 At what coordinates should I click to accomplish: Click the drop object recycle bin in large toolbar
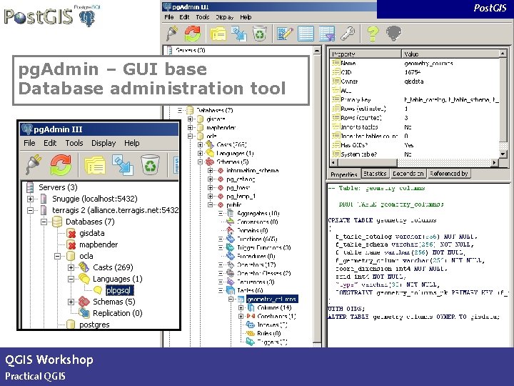coord(259,34)
